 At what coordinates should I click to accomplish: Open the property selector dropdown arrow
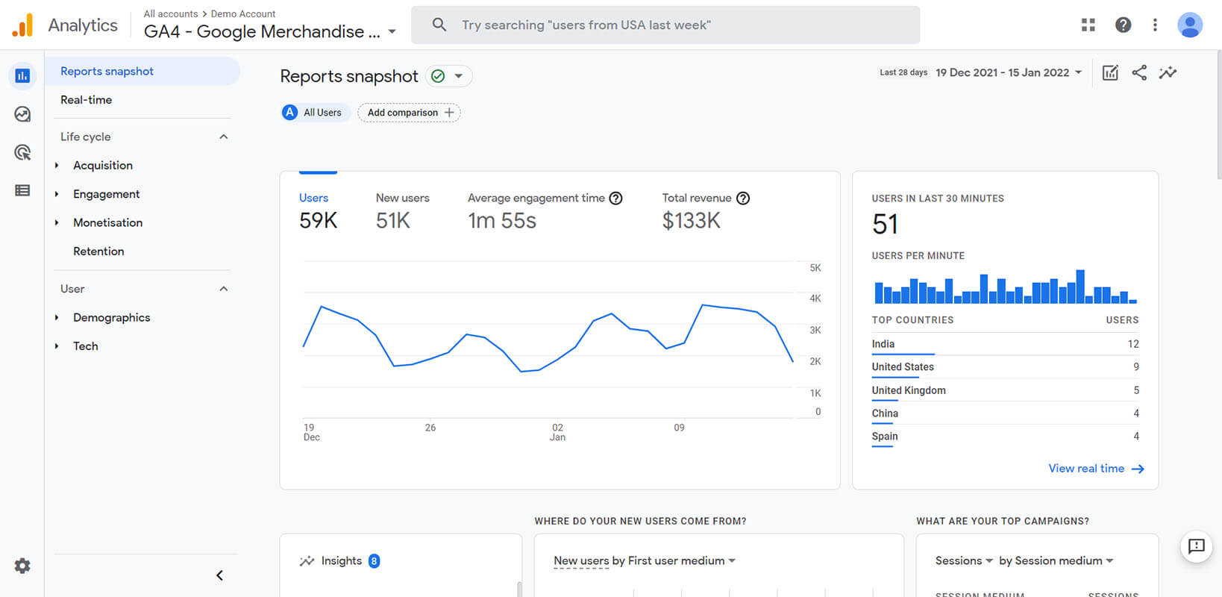(392, 32)
